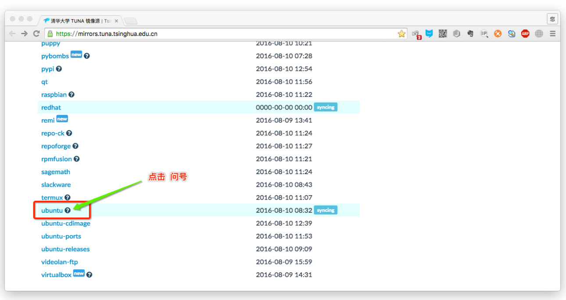Click the mail extension showing badge 3

(x=416, y=33)
